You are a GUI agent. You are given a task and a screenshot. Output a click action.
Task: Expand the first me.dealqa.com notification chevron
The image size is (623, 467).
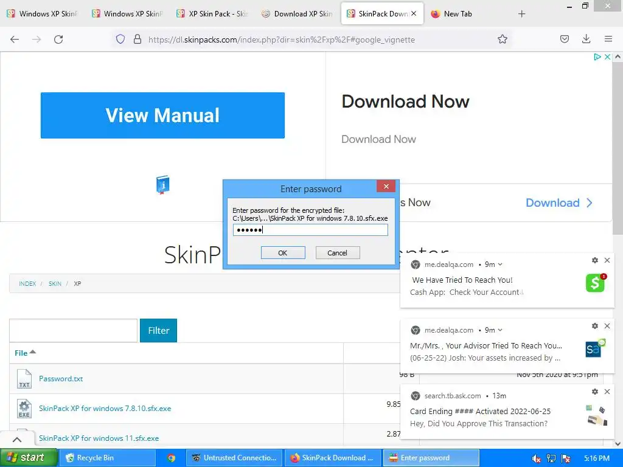[x=500, y=265]
